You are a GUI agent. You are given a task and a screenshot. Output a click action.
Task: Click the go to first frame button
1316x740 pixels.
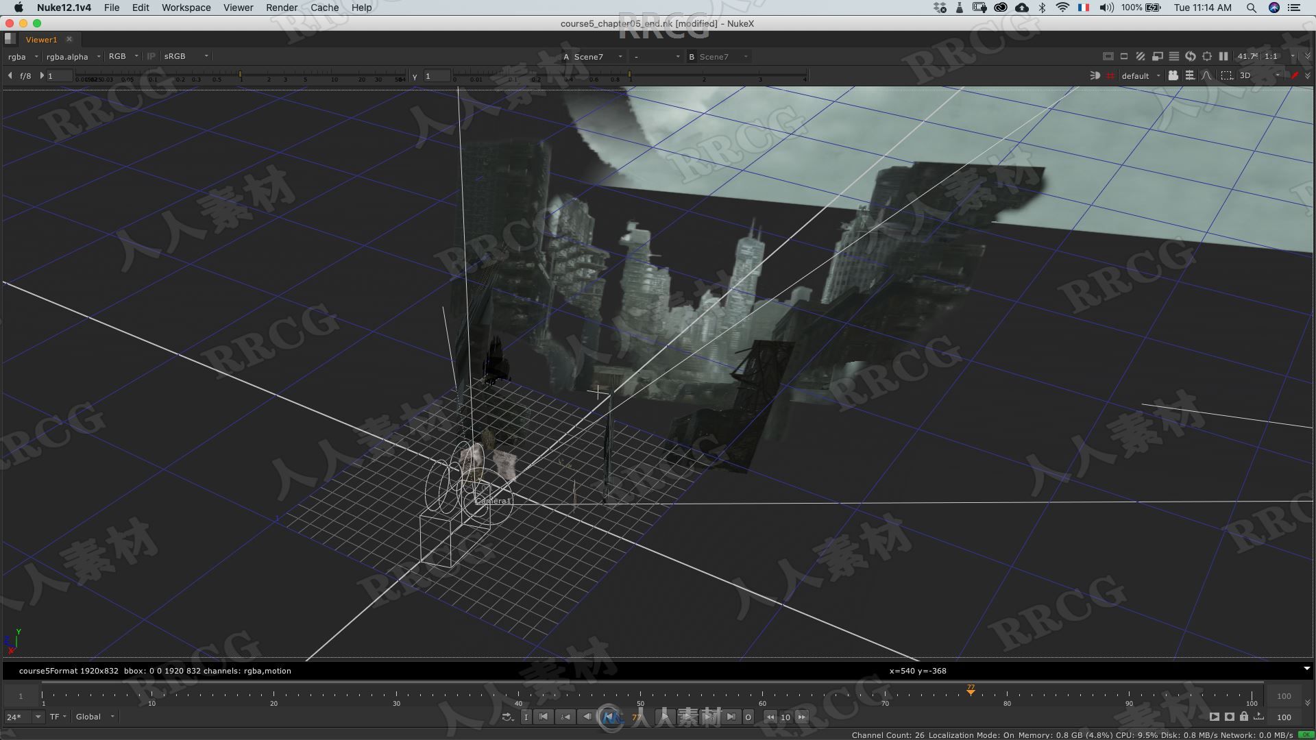(x=544, y=717)
